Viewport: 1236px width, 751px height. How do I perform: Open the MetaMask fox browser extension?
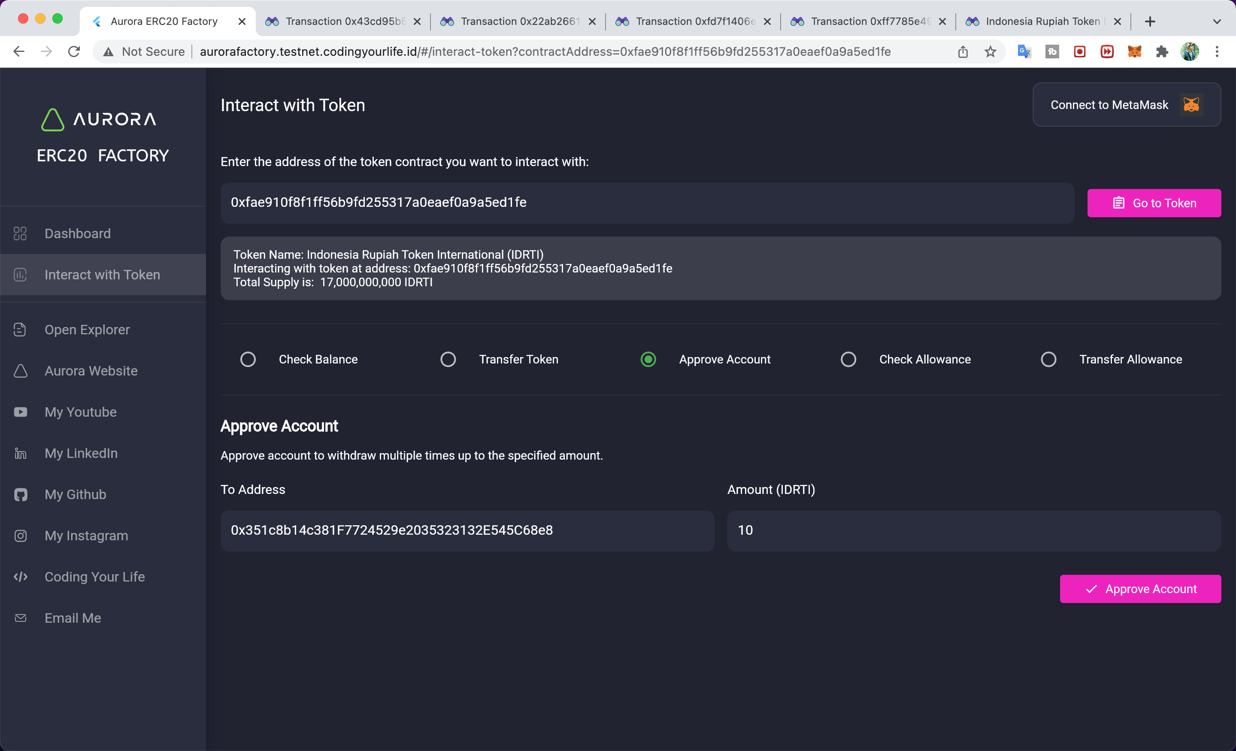click(1134, 51)
